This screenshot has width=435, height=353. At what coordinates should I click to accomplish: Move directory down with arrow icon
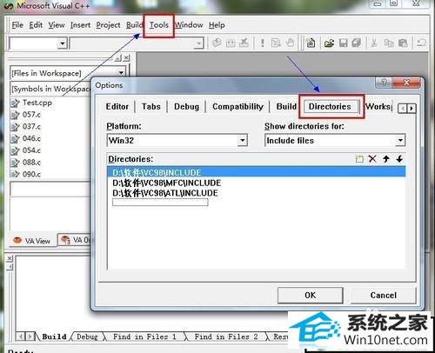click(399, 159)
